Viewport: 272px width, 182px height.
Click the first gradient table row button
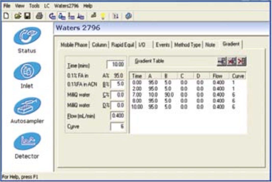click(x=221, y=62)
